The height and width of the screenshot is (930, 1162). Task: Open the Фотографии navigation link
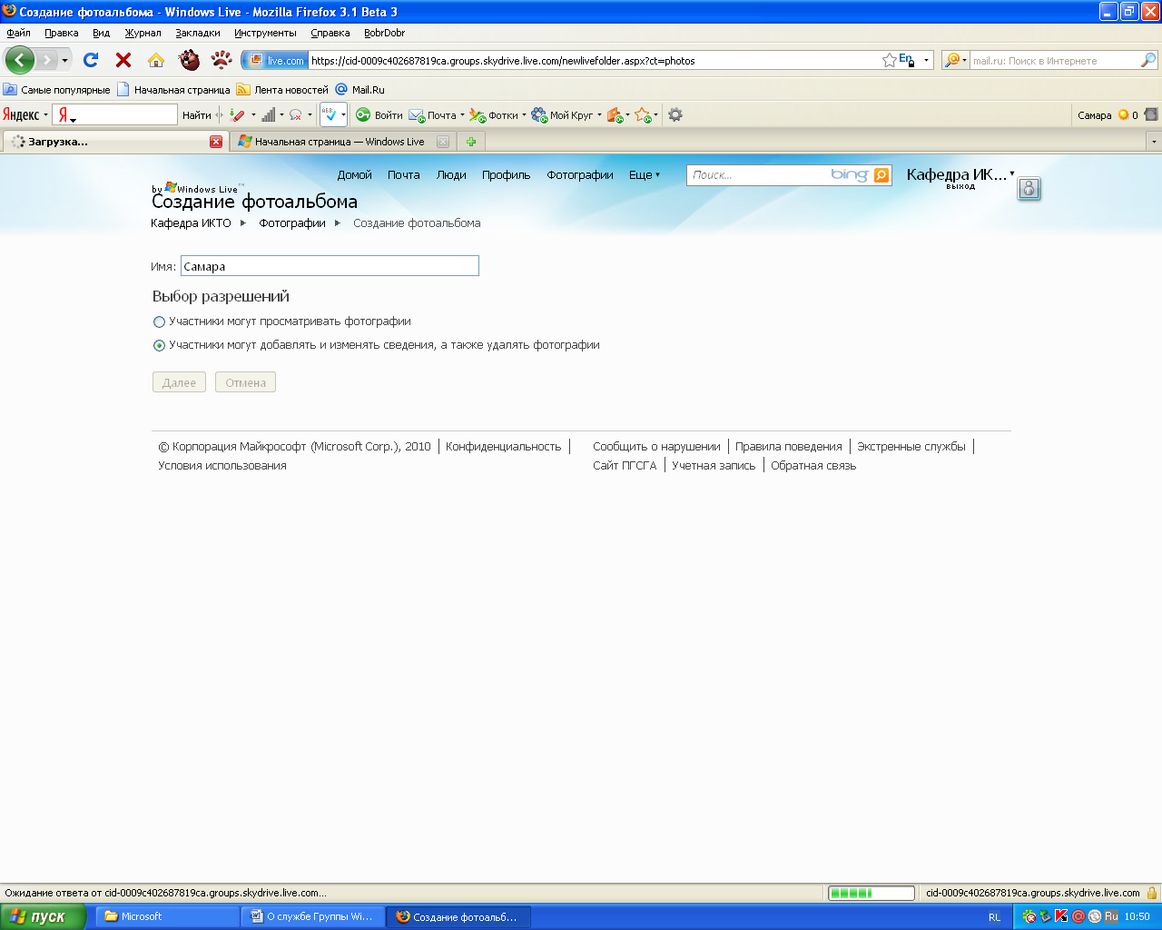(580, 175)
